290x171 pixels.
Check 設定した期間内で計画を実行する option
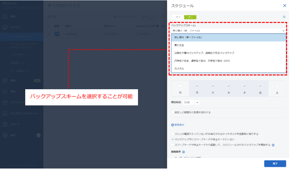coord(173,112)
